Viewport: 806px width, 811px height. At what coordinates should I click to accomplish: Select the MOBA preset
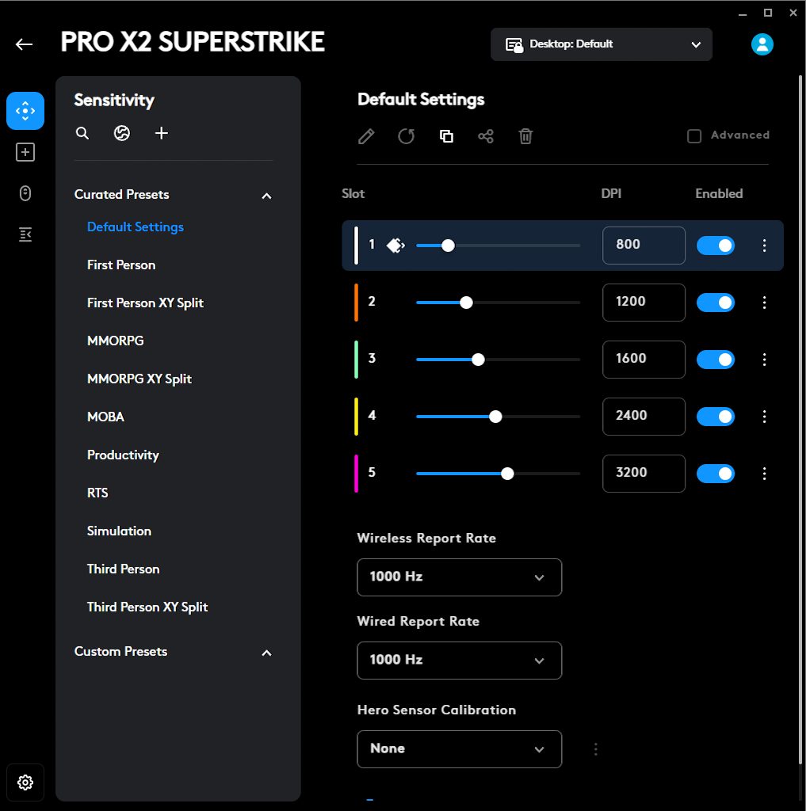coord(105,417)
